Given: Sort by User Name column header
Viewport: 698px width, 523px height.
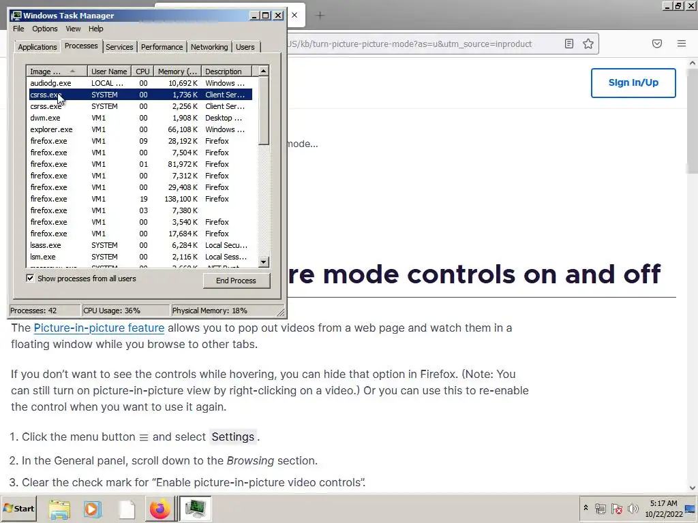Looking at the screenshot, I should tap(109, 71).
